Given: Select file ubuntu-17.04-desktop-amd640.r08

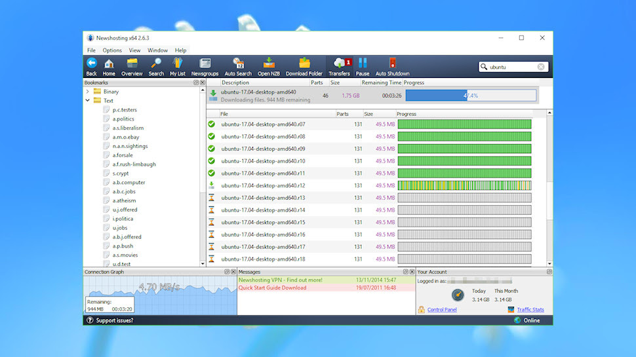Looking at the screenshot, I should point(369,136).
